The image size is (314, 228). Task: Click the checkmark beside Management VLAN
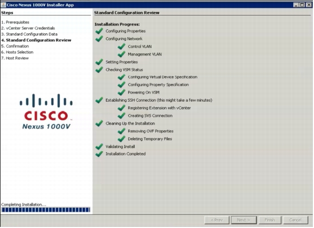121,54
